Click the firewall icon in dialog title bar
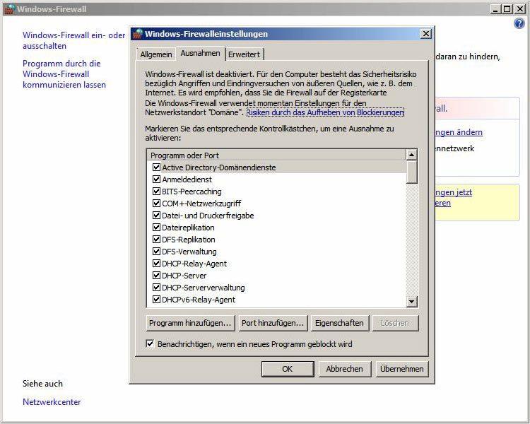Image resolution: width=530 pixels, height=424 pixels. pos(138,34)
